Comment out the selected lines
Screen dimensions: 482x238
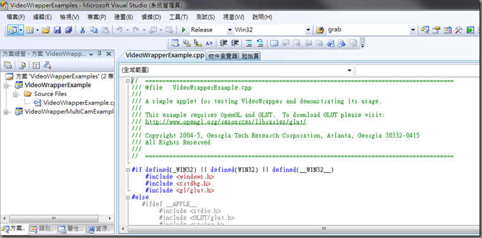(249, 44)
